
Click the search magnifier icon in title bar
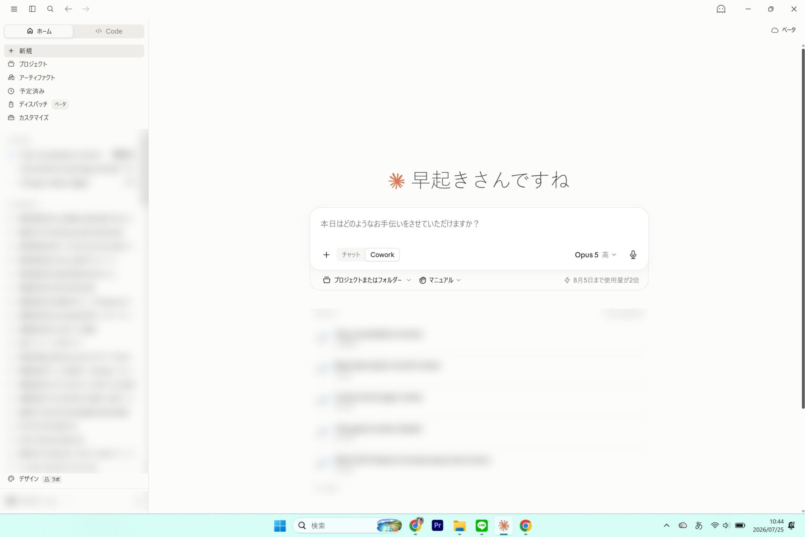click(50, 9)
